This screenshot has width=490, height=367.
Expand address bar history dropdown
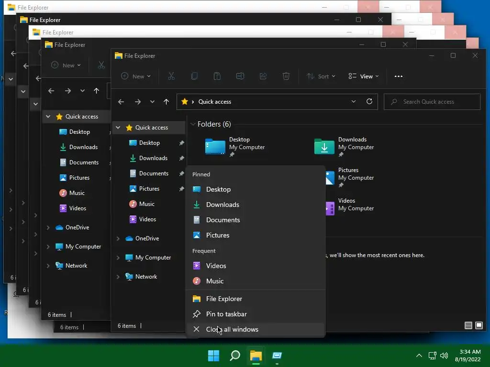pos(354,101)
